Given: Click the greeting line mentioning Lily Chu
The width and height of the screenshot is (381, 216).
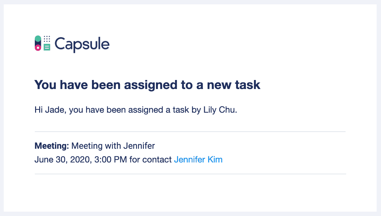Looking at the screenshot, I should click(136, 110).
